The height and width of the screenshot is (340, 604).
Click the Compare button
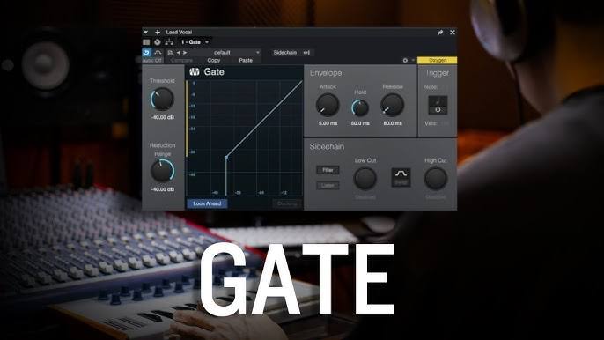pos(181,61)
